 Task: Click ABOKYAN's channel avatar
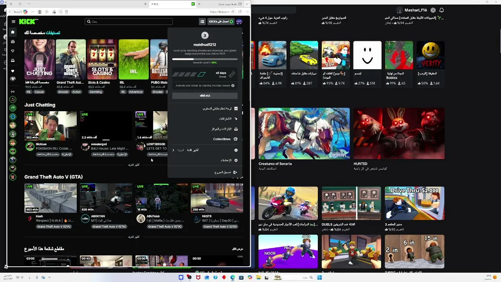point(85,219)
